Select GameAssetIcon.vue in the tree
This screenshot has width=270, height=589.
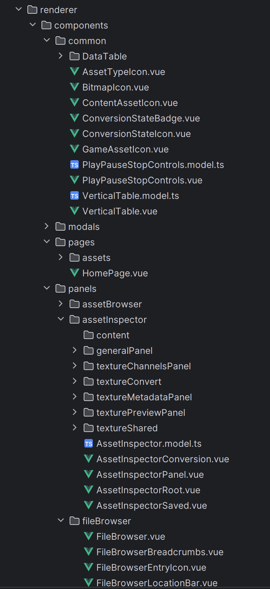(125, 149)
